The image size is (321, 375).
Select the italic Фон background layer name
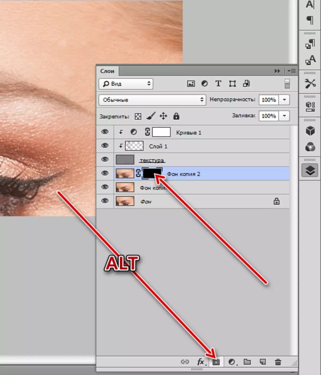(x=146, y=202)
